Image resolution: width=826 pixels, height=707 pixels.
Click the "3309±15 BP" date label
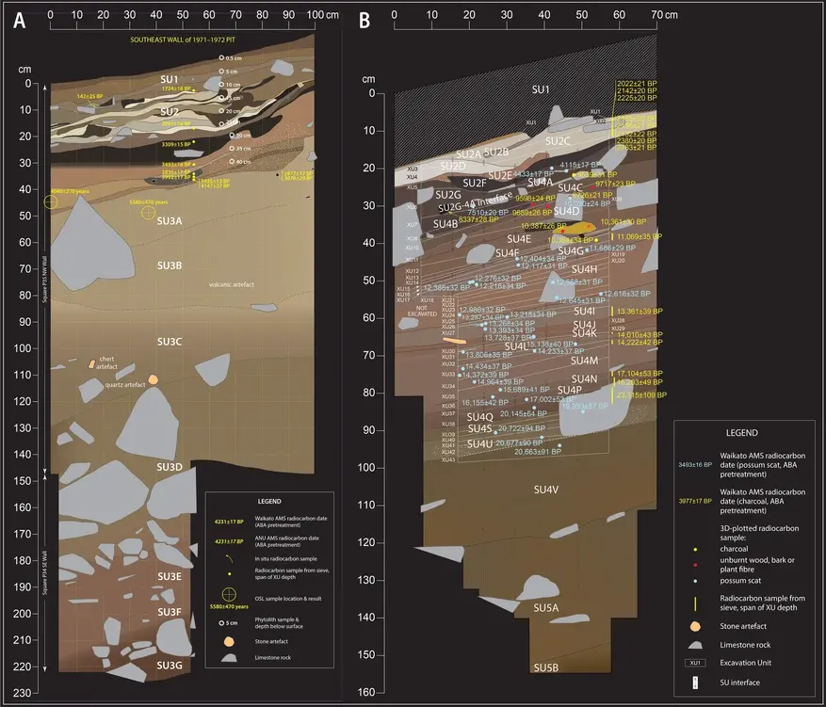point(176,144)
